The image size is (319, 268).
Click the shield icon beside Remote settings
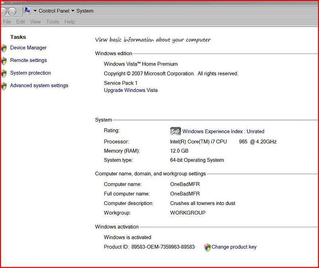coord(4,61)
